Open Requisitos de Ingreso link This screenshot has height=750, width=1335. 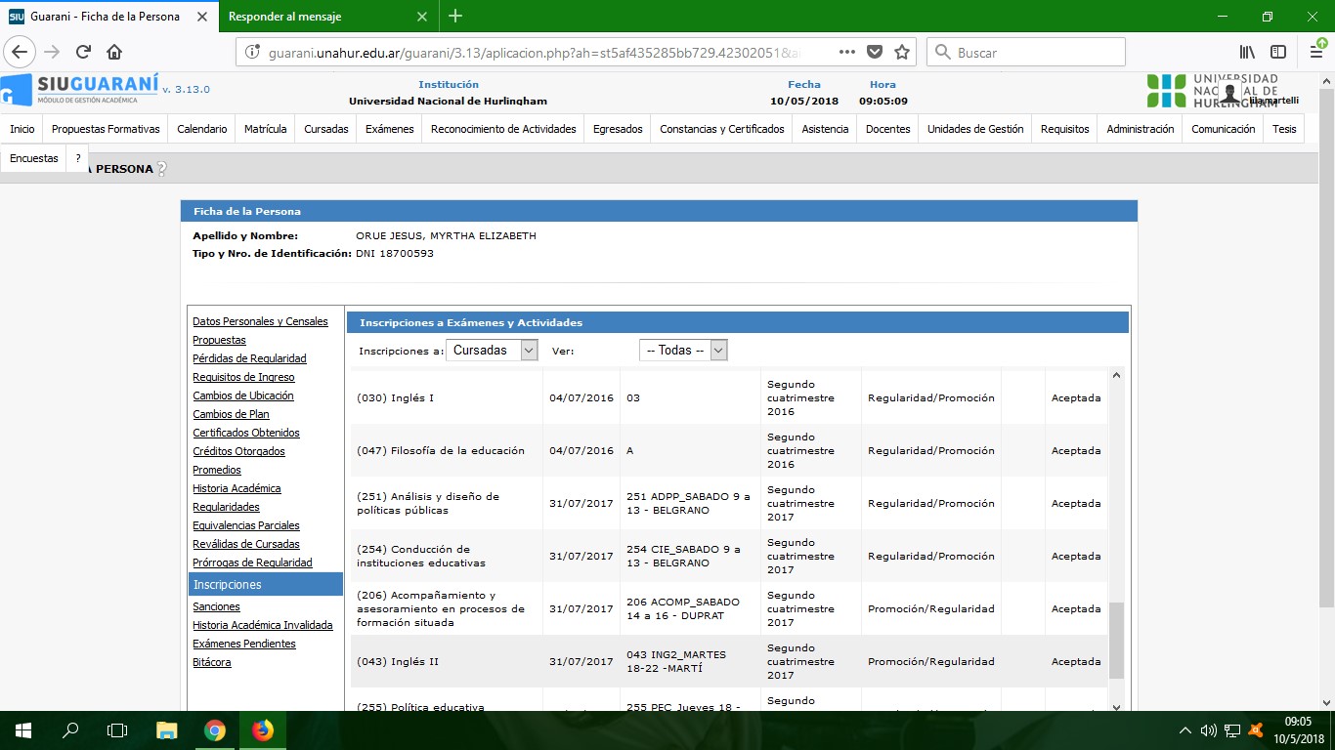coord(243,377)
